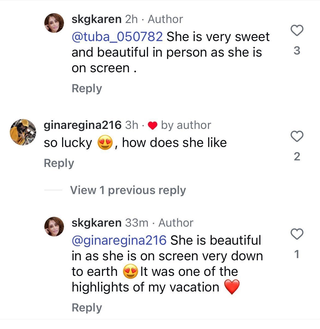Tap the 33m timestamp on skgkaren's reply
The width and height of the screenshot is (320, 329).
point(136,223)
